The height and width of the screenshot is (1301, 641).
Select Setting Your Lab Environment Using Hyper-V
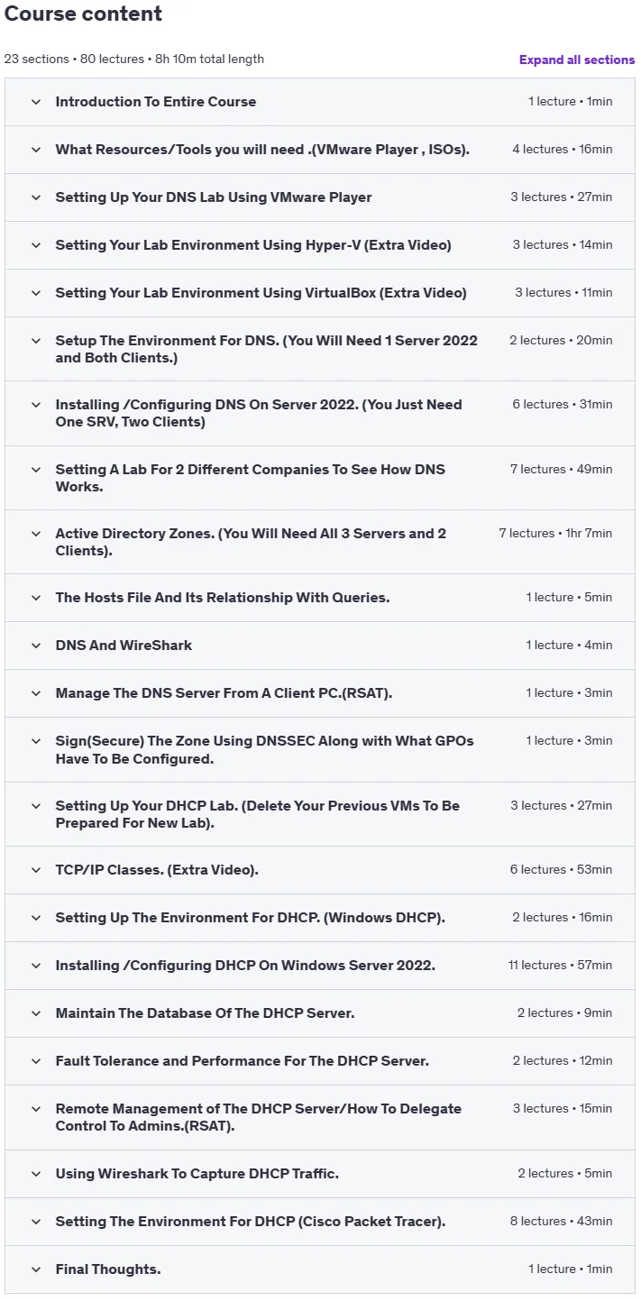click(x=253, y=245)
